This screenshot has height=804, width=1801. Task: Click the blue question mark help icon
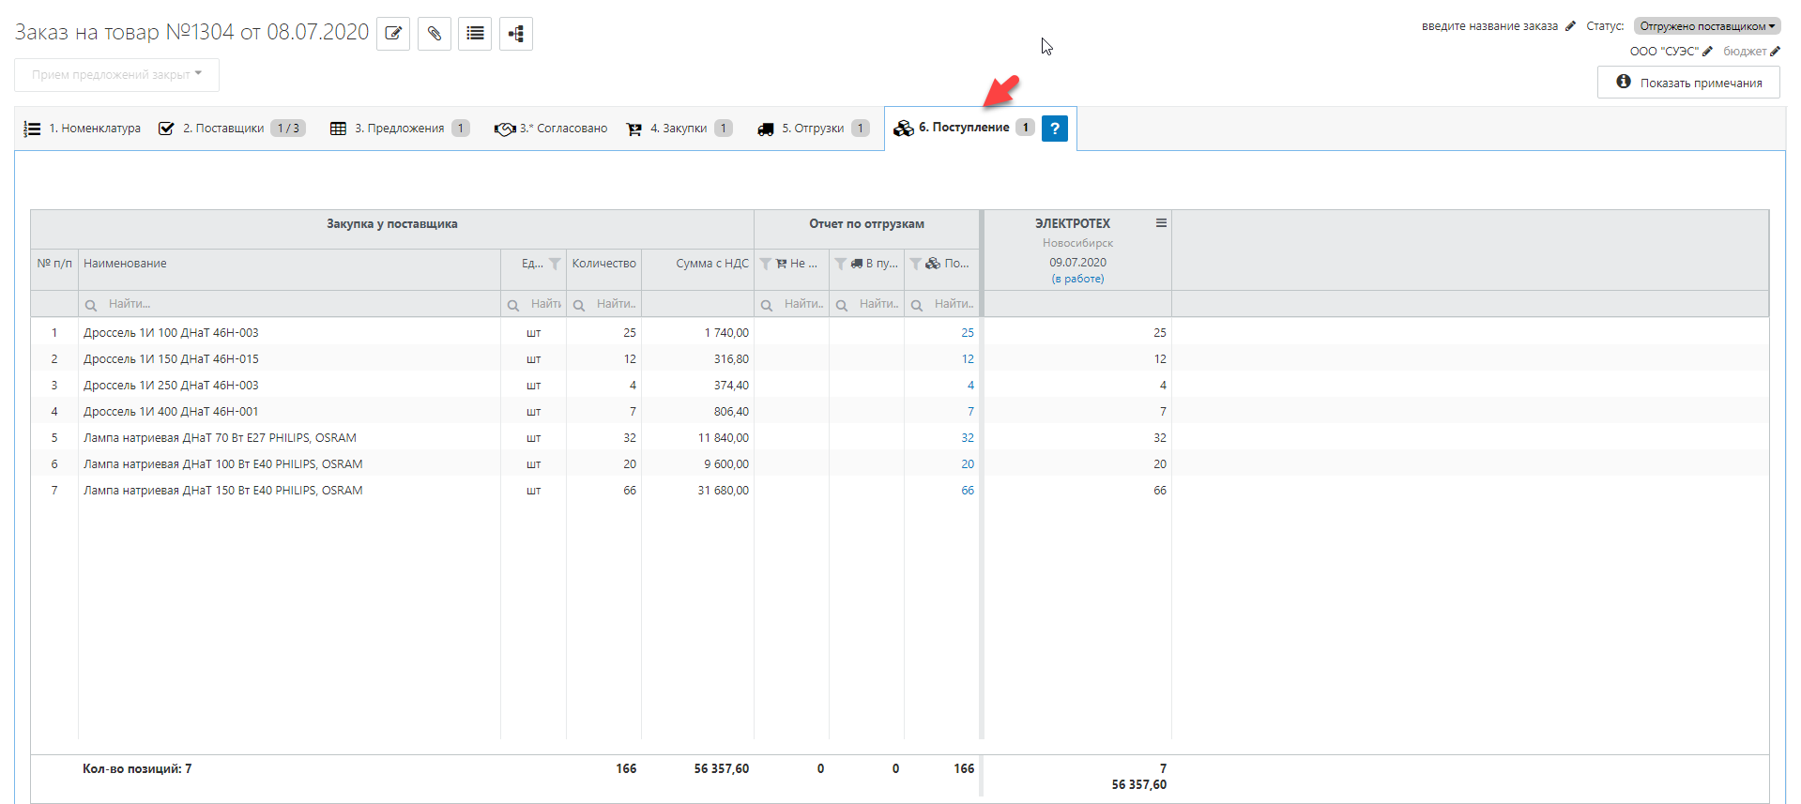pyautogui.click(x=1054, y=129)
